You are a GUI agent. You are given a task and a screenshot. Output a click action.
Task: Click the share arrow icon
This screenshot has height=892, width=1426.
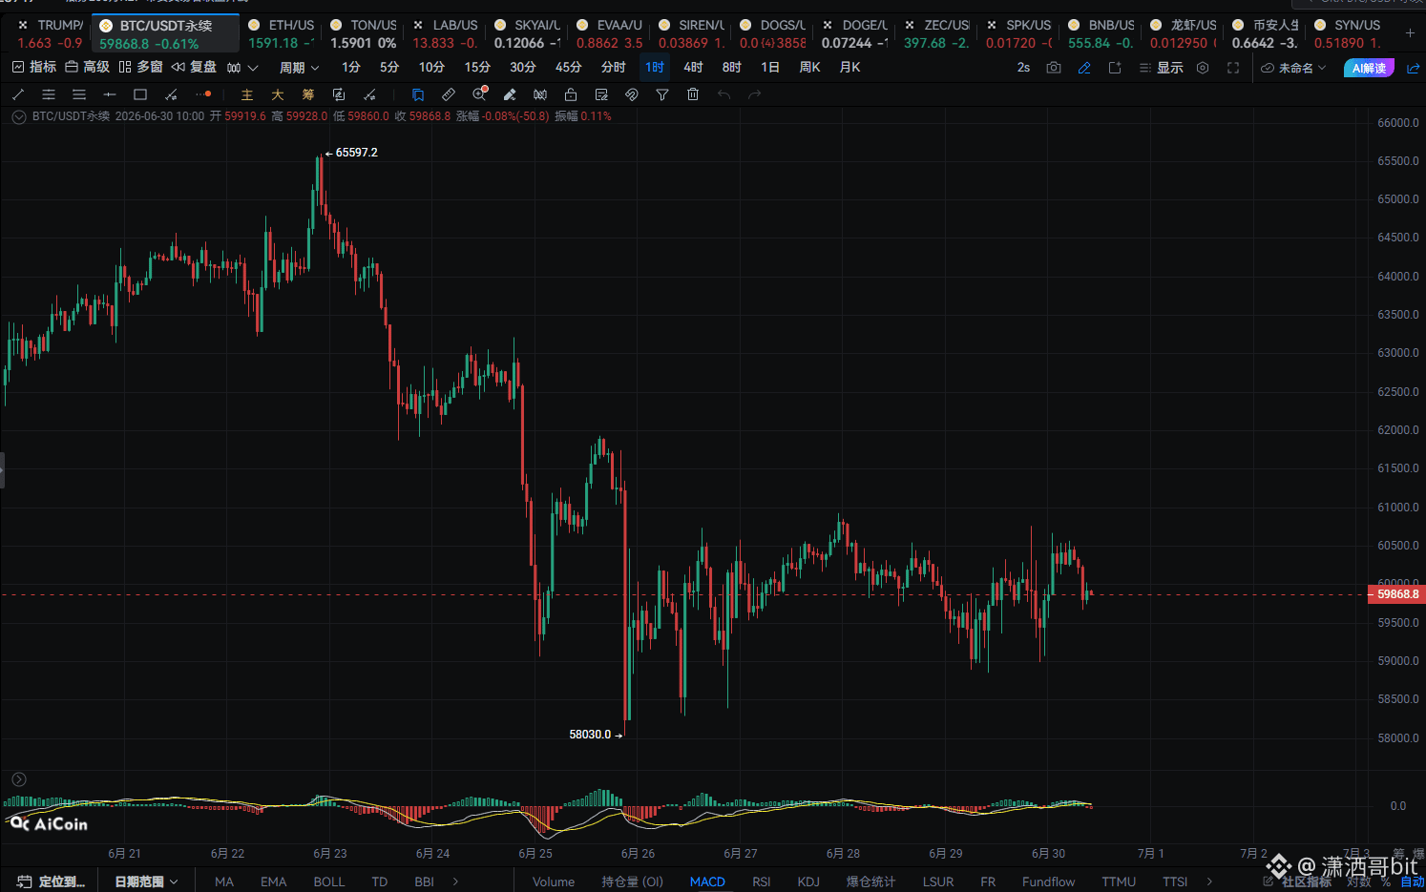click(1413, 68)
